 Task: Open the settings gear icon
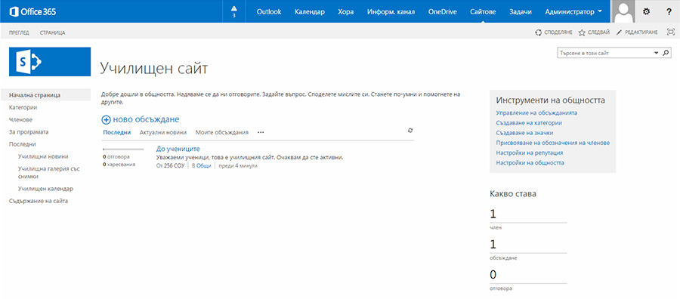click(x=646, y=11)
